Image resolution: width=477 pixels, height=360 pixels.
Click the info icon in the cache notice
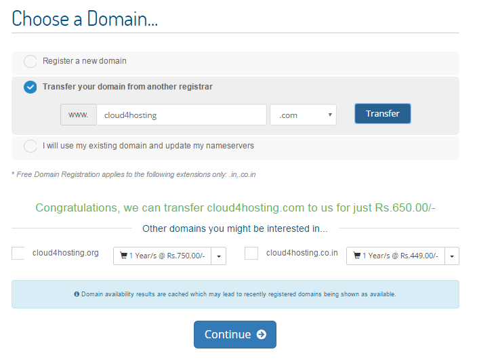(77, 294)
